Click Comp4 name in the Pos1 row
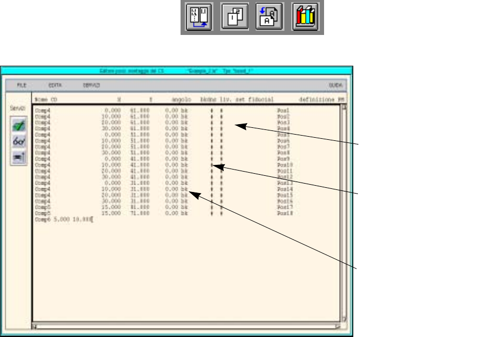Screen dimensions: 502x337 coord(43,111)
